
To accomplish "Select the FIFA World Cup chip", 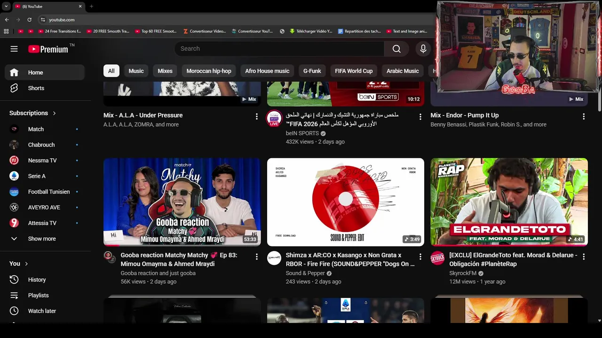I will (x=354, y=71).
